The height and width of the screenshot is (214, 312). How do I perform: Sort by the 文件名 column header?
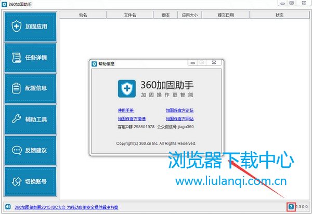click(130, 15)
